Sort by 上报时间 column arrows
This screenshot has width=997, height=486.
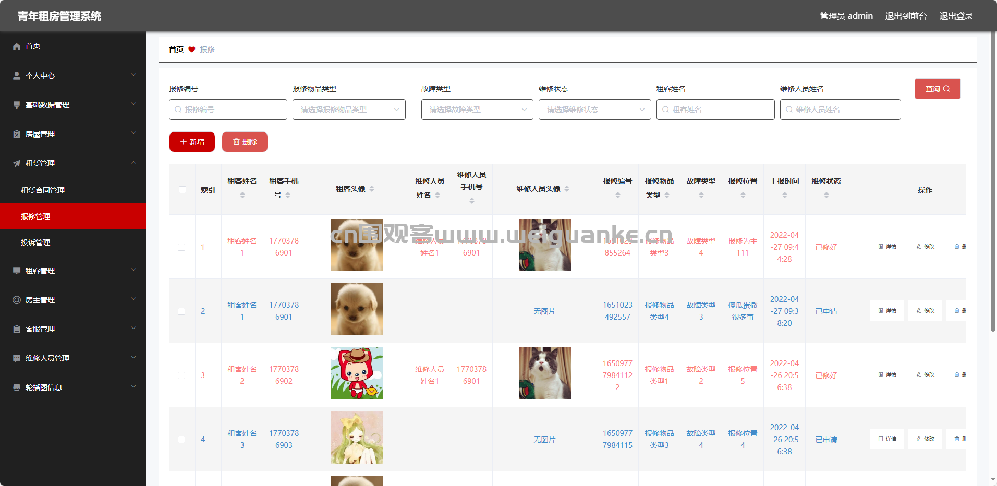pos(785,195)
